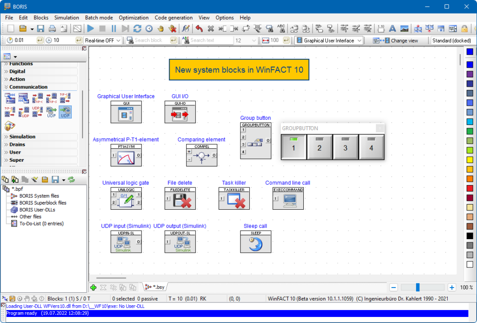Select the FILEDELETE block on canvas
Image resolution: width=477 pixels, height=323 pixels.
180,199
